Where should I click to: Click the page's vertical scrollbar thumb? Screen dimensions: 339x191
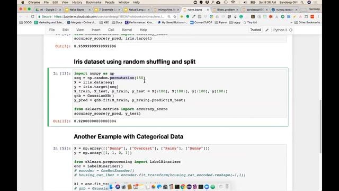(x=320, y=126)
